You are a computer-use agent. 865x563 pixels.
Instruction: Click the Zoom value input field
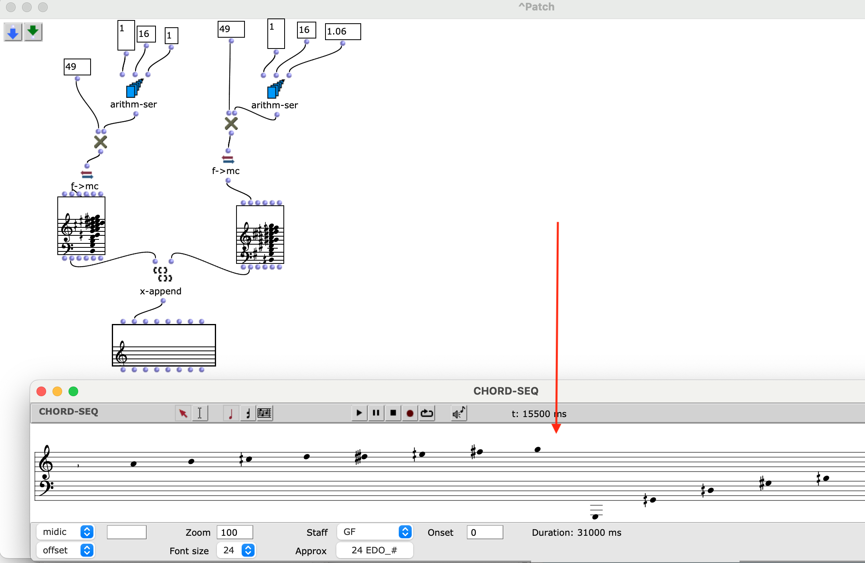pos(234,533)
